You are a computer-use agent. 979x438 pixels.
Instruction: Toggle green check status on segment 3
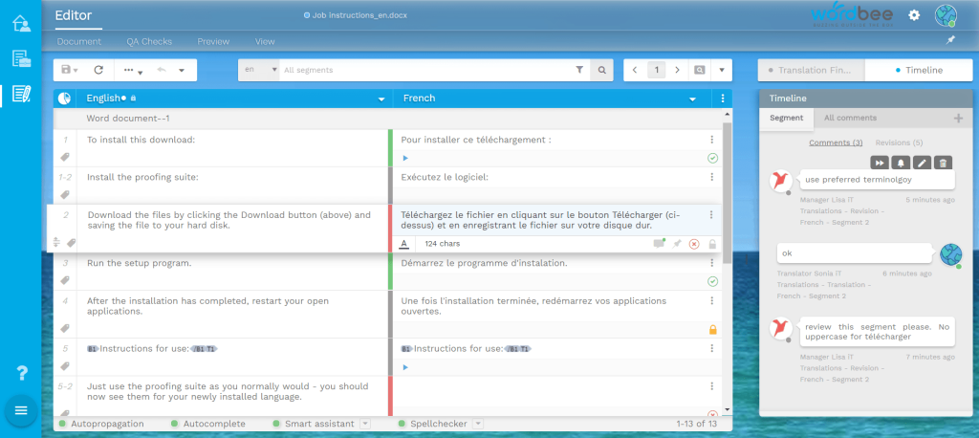tap(712, 282)
